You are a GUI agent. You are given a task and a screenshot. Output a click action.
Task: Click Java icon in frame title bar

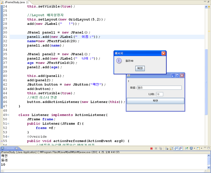[x=129, y=76]
